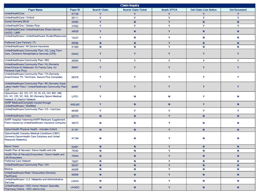This screenshot has width=260, height=195.
Task: Select payer ID 52461
Action: click(x=75, y=147)
